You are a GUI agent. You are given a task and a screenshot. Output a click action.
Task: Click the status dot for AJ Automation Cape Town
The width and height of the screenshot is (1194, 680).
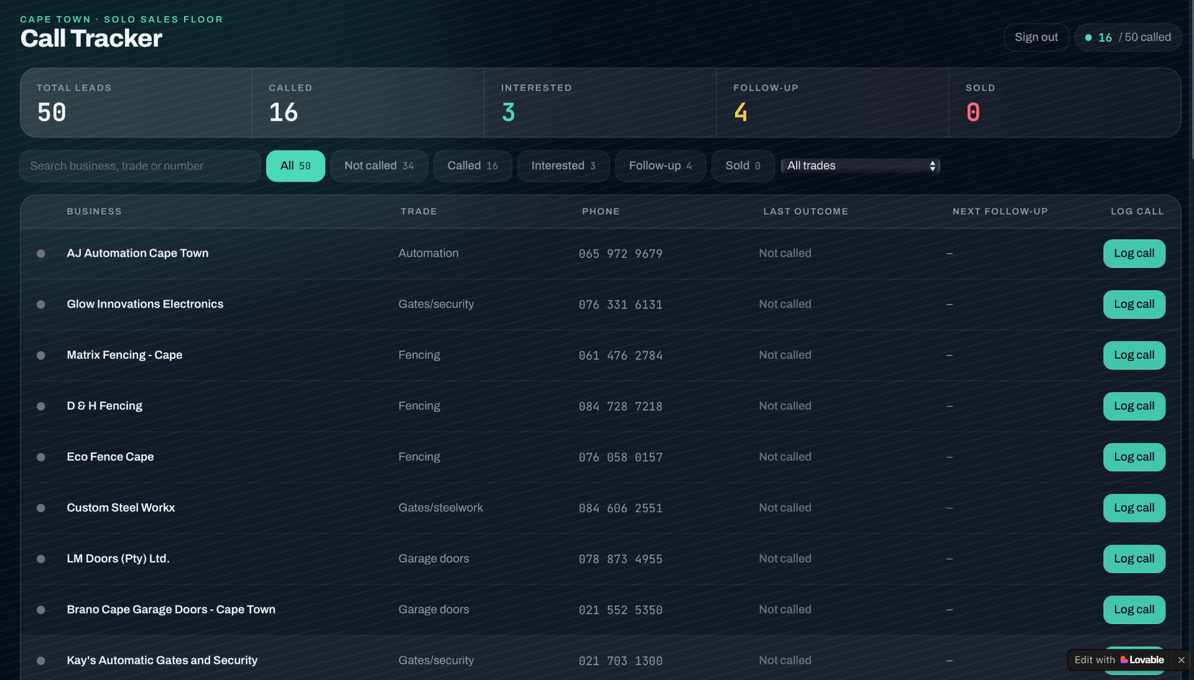pyautogui.click(x=41, y=254)
